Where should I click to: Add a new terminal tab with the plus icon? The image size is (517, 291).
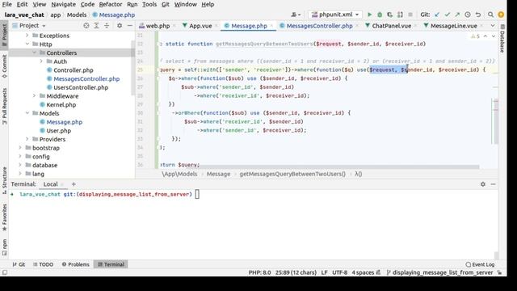click(x=74, y=184)
